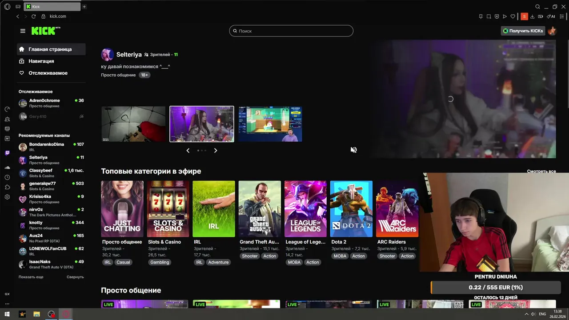
Task: Open the ad blocker shield icon
Action: [x=497, y=16]
